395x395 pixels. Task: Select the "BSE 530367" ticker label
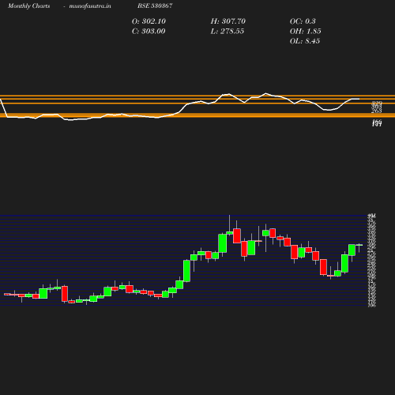155,6
